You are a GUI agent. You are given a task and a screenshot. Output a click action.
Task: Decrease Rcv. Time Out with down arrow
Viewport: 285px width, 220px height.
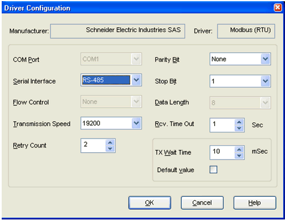[239, 128]
